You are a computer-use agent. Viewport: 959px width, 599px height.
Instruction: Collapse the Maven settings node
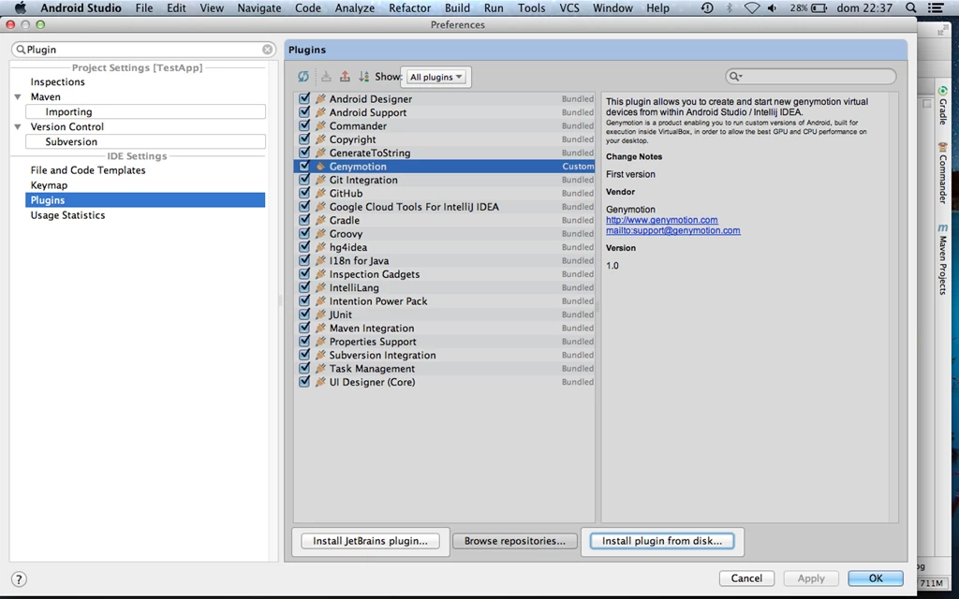(18, 96)
